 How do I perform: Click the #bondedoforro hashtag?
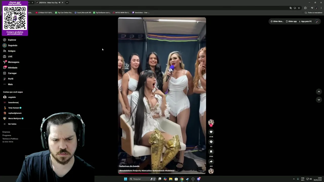tap(126, 171)
